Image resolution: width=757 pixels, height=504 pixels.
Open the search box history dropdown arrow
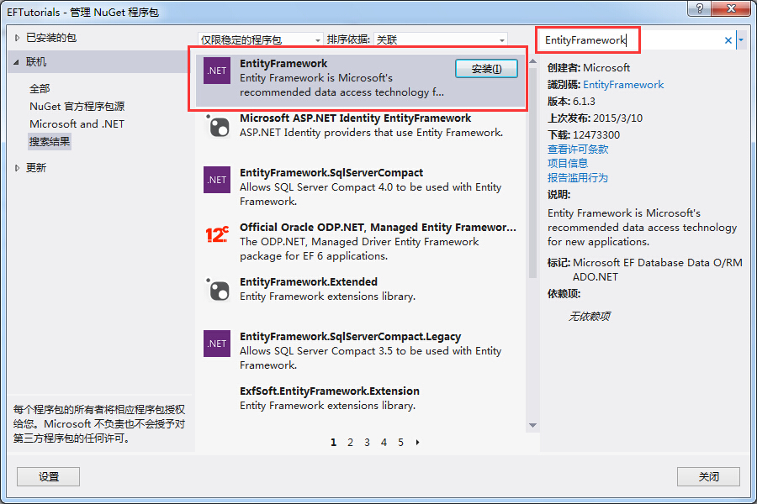tap(741, 40)
